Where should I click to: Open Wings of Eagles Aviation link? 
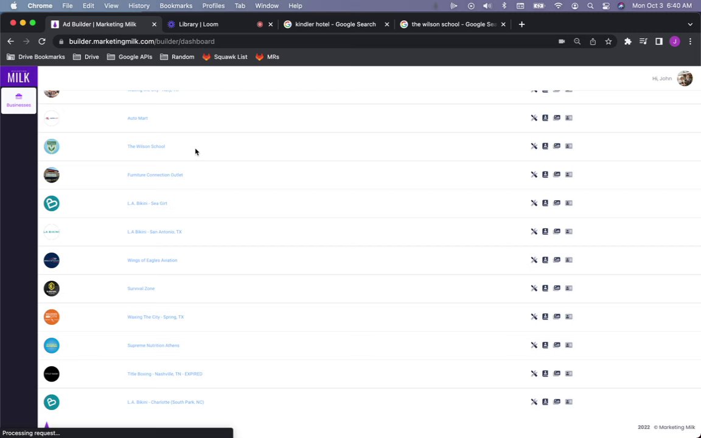tap(152, 260)
